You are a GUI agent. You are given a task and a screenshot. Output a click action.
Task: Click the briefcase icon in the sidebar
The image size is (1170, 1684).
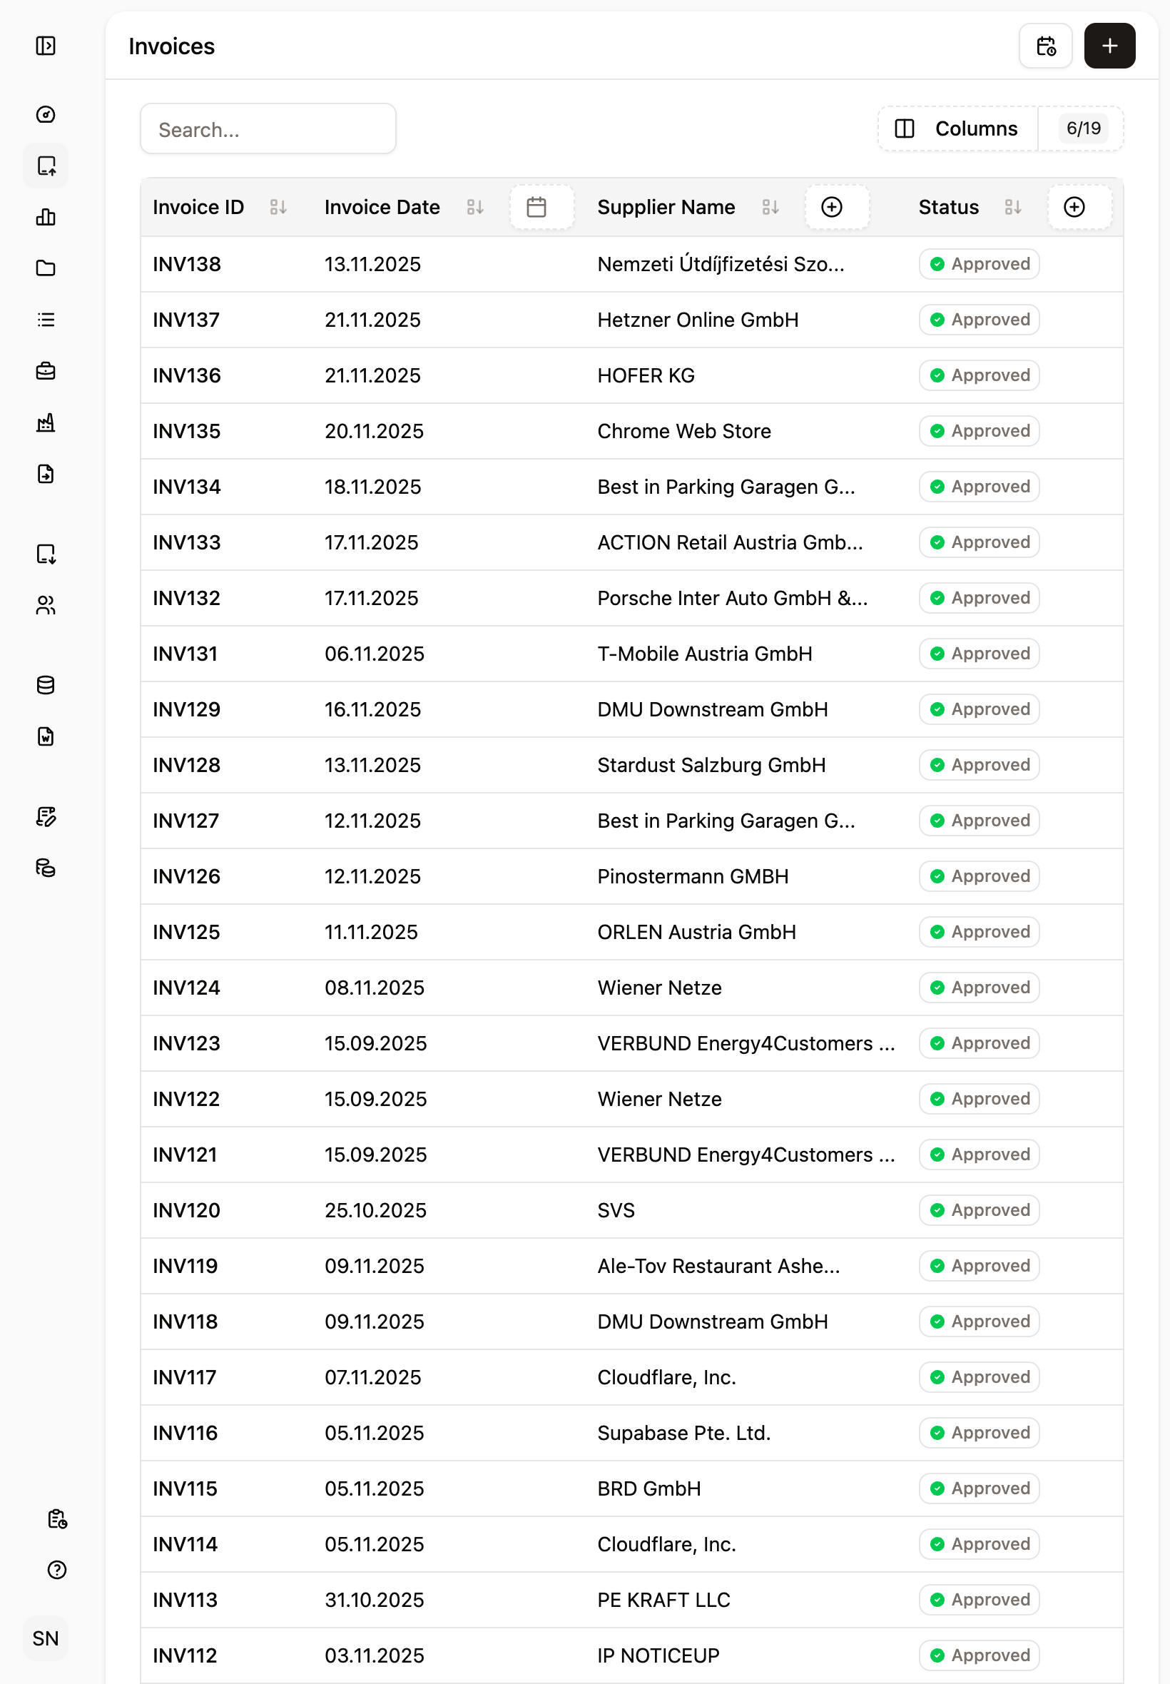coord(46,371)
